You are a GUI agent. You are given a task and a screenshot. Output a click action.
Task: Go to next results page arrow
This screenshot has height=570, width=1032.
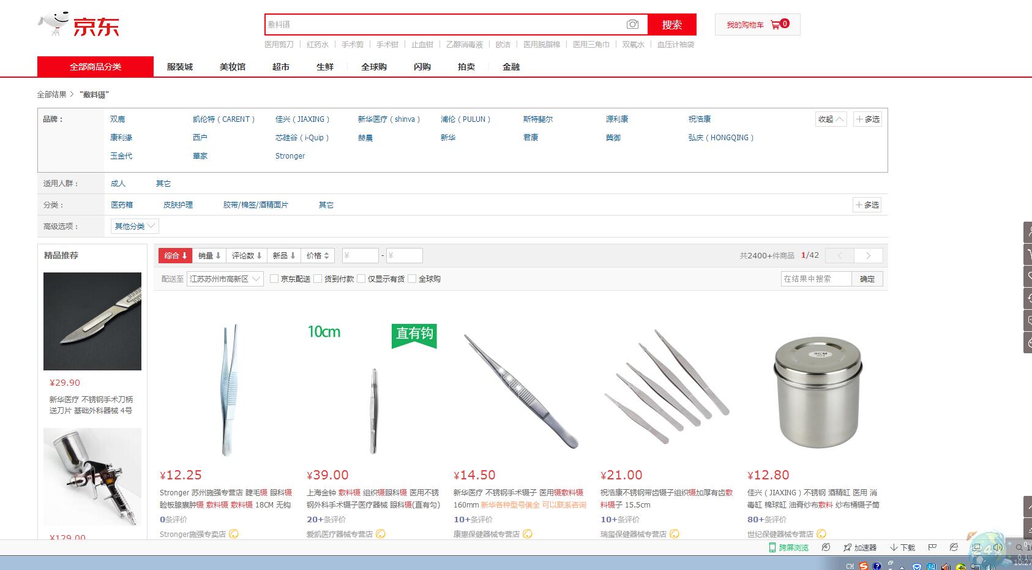click(868, 255)
